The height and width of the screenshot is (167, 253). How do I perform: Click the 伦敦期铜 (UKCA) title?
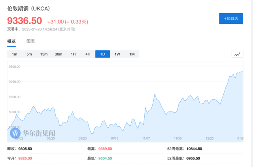[28, 9]
